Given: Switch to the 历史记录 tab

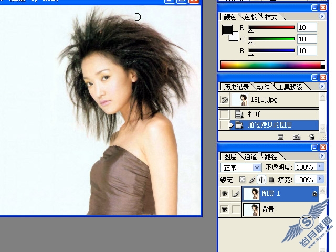Looking at the screenshot, I should (x=236, y=87).
